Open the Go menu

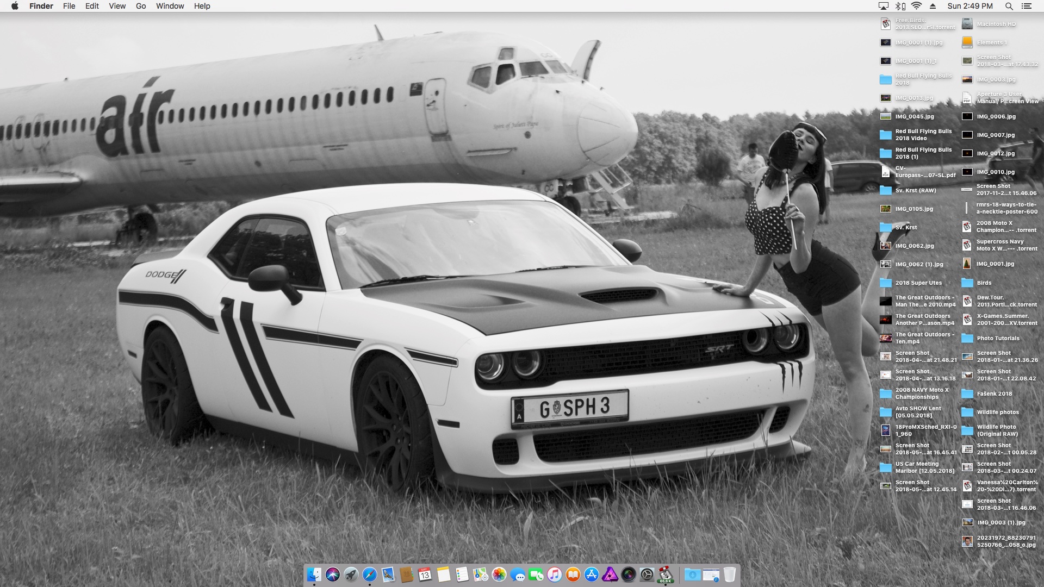coord(141,6)
